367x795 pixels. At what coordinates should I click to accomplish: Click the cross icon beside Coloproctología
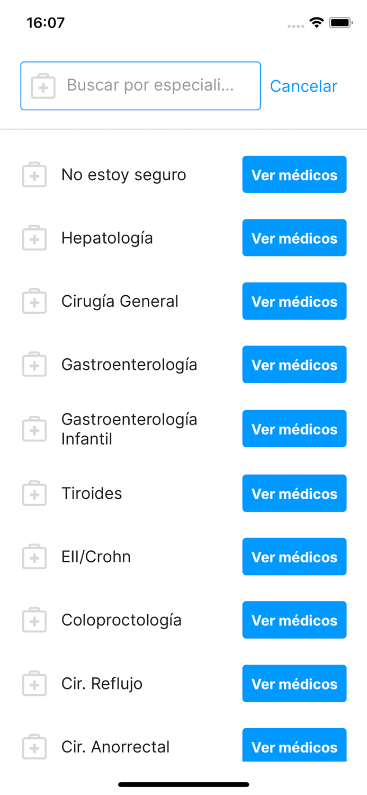[x=34, y=620]
